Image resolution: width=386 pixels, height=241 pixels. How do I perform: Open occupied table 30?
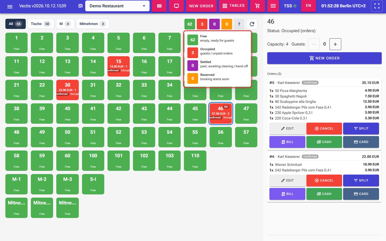pyautogui.click(x=67, y=90)
